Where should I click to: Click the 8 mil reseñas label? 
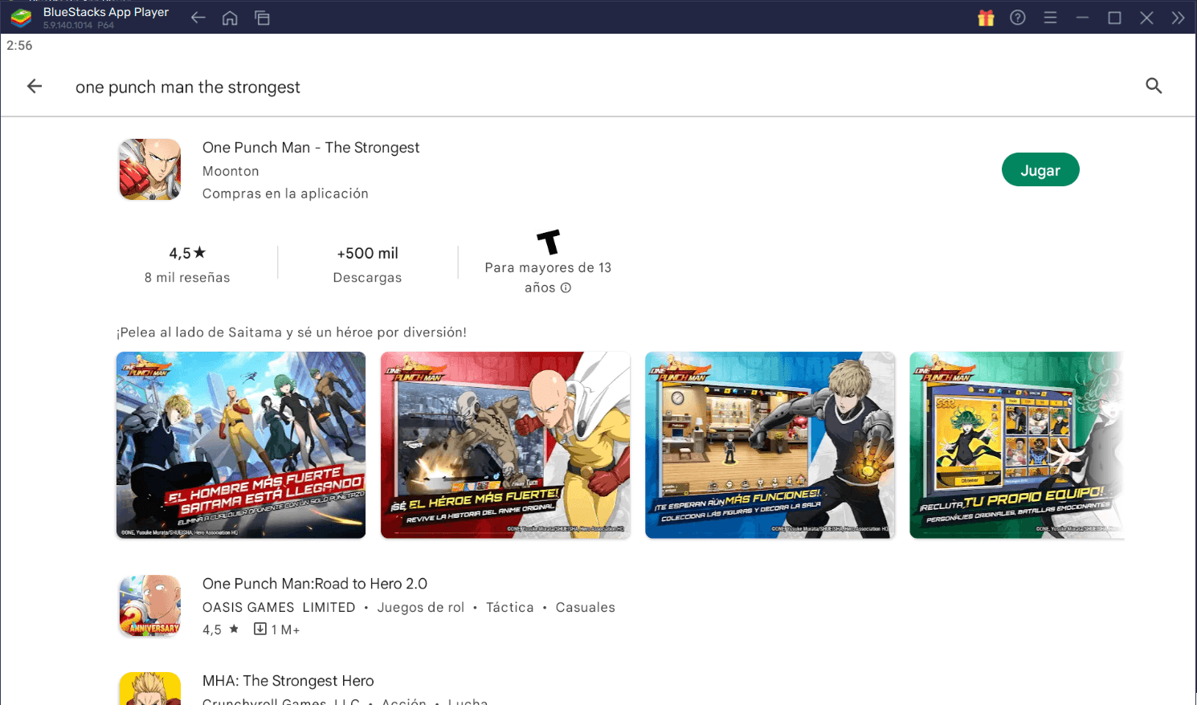(x=187, y=277)
